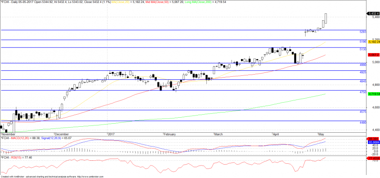The width and height of the screenshot is (380, 178).
Task: Click the 5,432.4 last price tag
Action: tap(373, 13)
